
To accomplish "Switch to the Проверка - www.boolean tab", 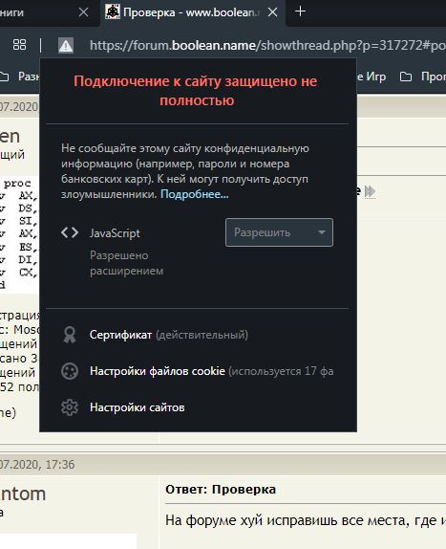I will [193, 12].
